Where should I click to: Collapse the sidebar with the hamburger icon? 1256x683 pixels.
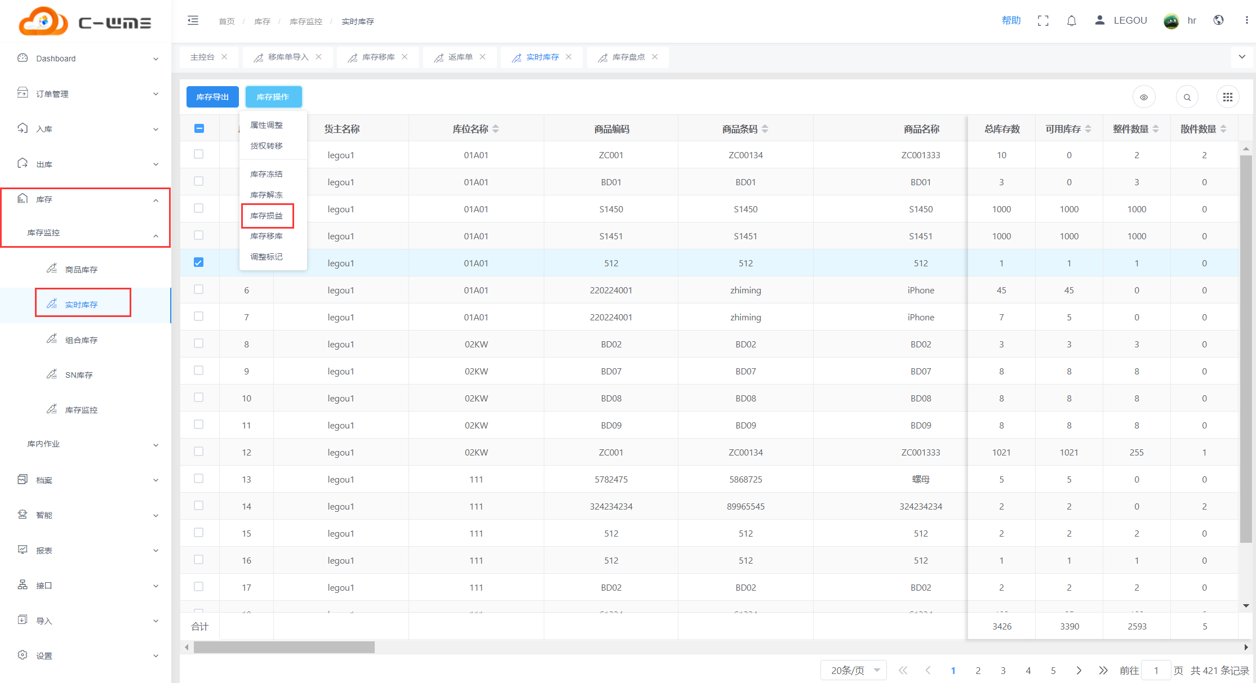193,21
